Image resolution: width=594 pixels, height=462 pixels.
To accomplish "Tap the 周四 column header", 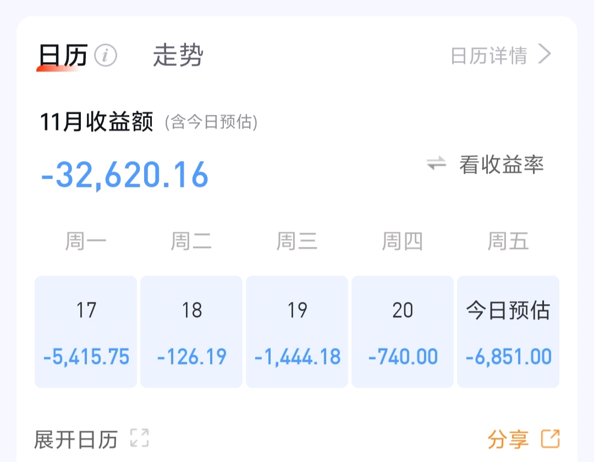I will click(x=402, y=241).
